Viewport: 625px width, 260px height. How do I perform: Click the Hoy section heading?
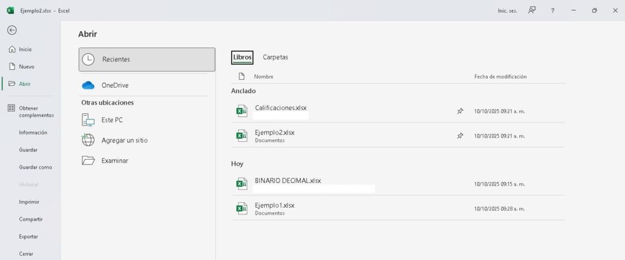[237, 164]
